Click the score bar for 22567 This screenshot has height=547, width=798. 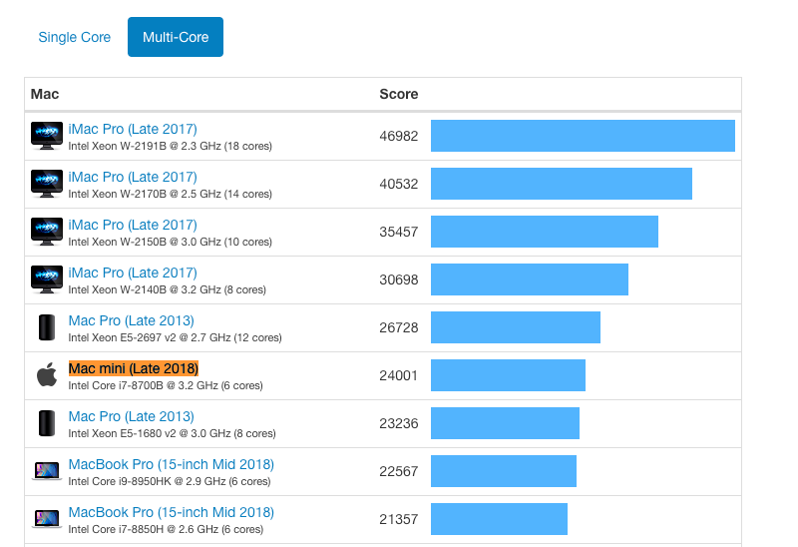pos(504,471)
